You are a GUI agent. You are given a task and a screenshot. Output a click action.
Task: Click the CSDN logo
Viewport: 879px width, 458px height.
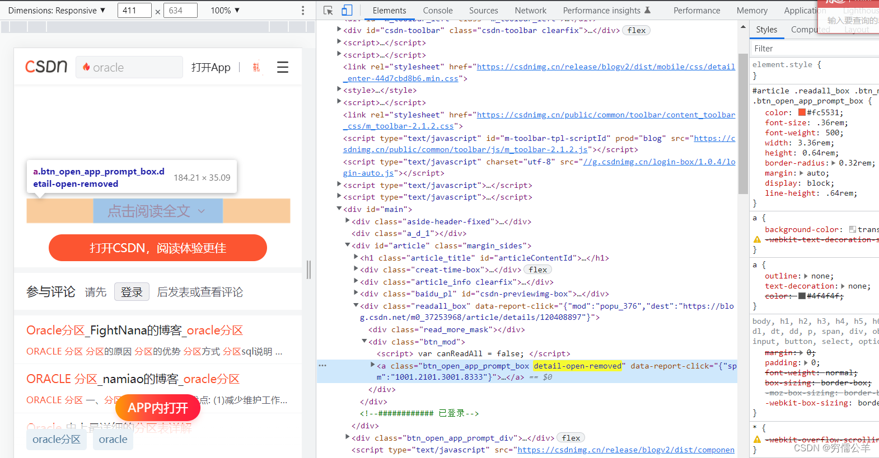pos(46,67)
